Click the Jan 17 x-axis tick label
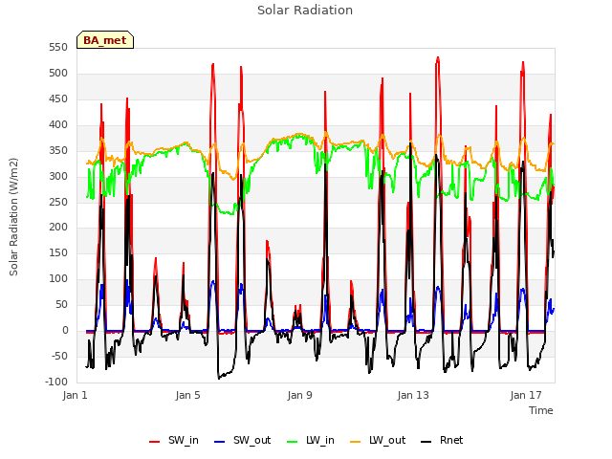This screenshot has width=612, height=459. [x=526, y=395]
